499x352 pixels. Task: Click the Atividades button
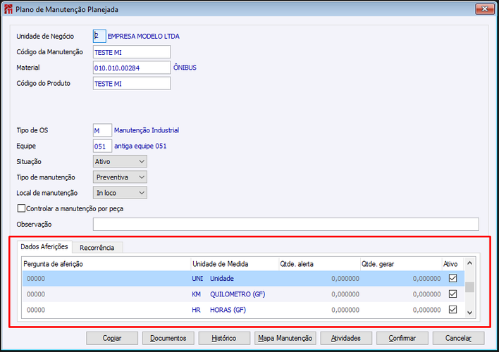(x=346, y=338)
